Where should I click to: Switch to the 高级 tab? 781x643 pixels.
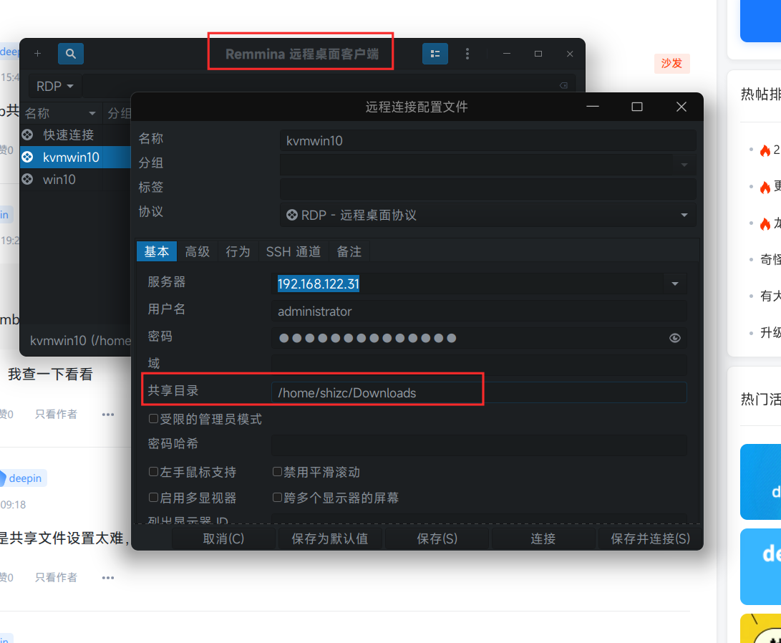tap(198, 251)
